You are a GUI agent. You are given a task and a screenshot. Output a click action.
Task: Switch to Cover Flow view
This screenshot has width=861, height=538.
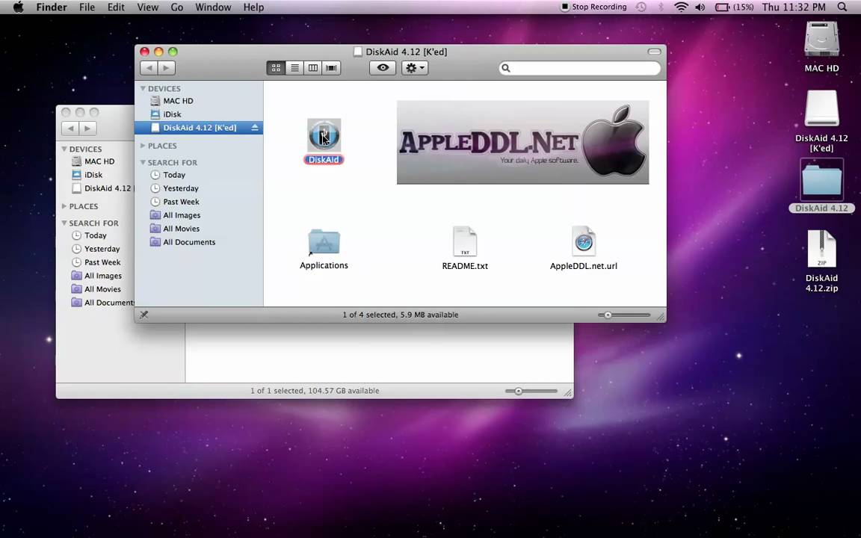(x=331, y=68)
